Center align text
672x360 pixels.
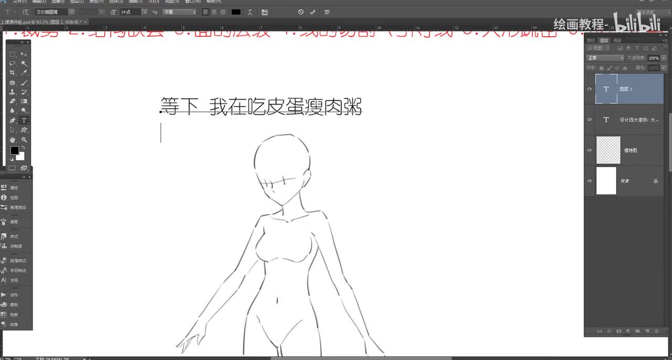[214, 12]
